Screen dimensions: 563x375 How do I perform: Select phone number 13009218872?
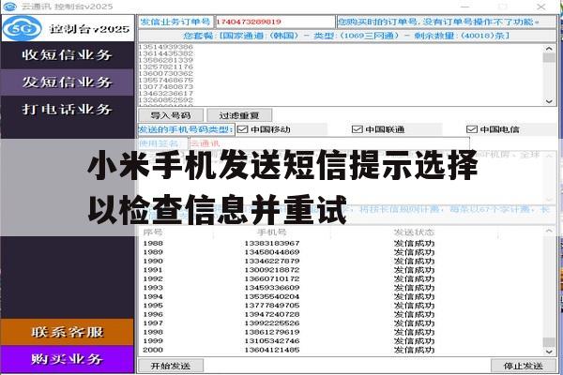click(272, 270)
